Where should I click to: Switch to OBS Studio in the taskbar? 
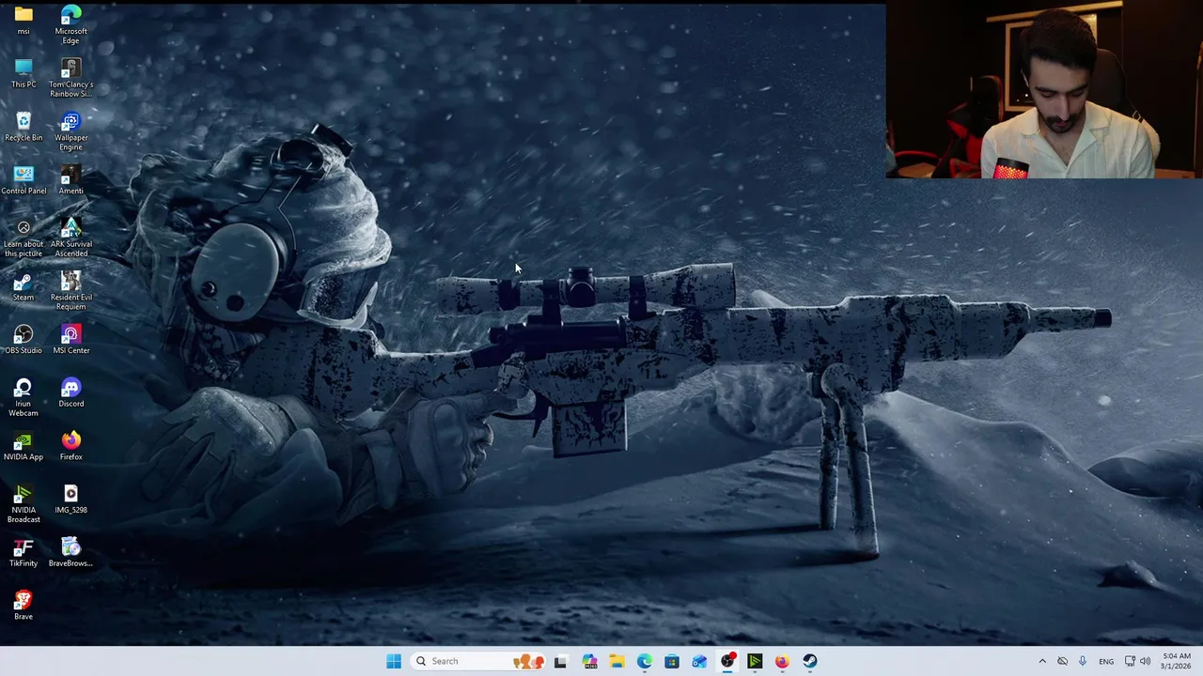point(727,661)
